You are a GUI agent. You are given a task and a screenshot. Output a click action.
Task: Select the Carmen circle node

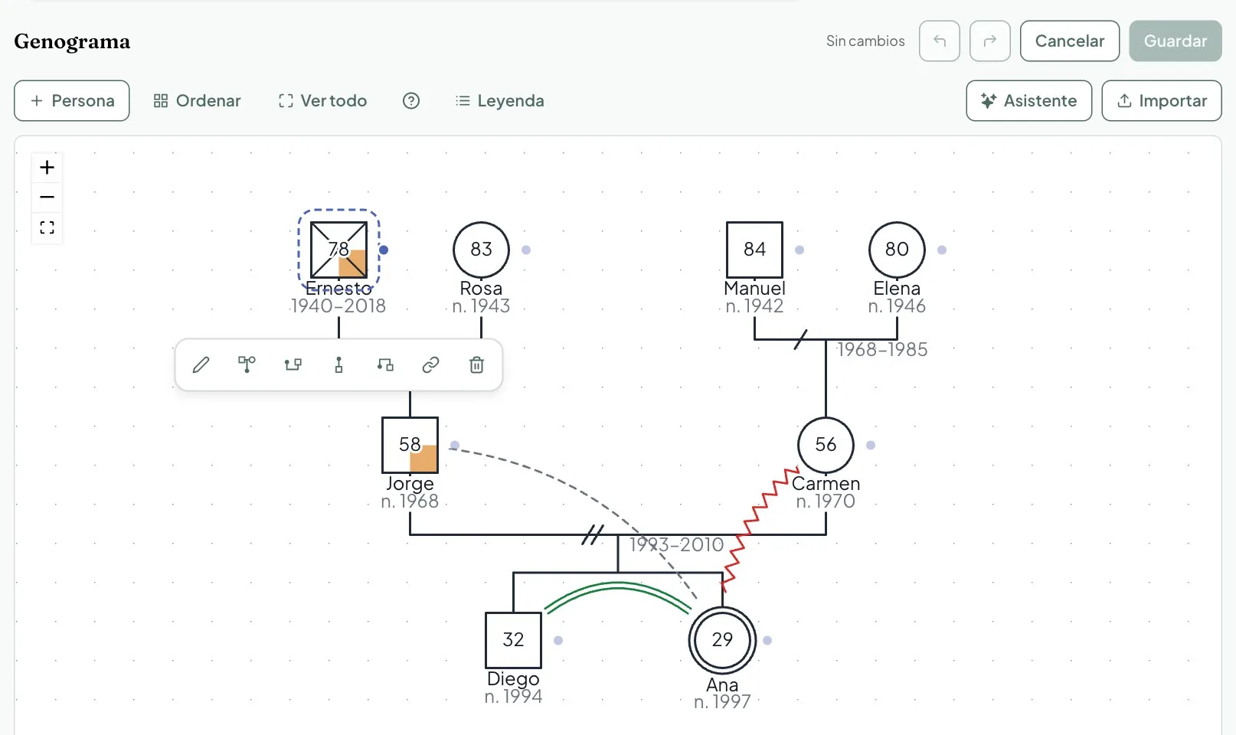pos(826,445)
